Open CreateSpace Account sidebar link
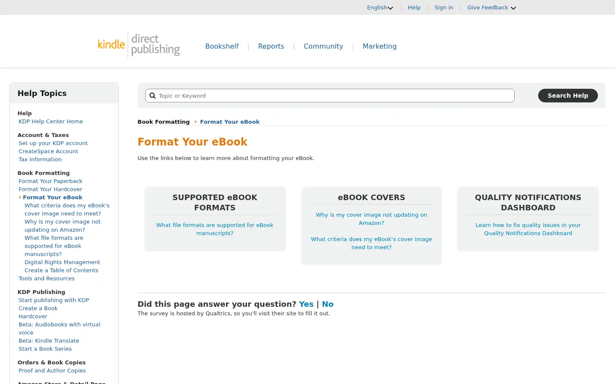 coord(48,151)
